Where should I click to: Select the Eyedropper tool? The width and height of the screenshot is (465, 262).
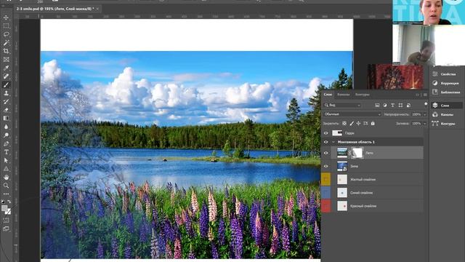click(x=6, y=68)
